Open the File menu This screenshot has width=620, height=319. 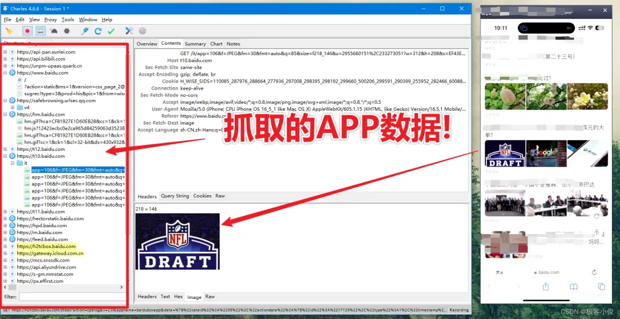tap(7, 20)
